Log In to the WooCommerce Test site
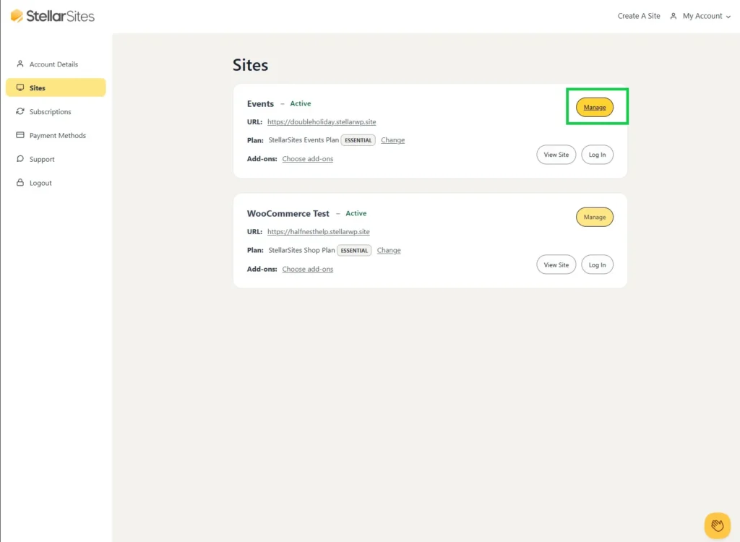This screenshot has width=740, height=542. click(597, 264)
